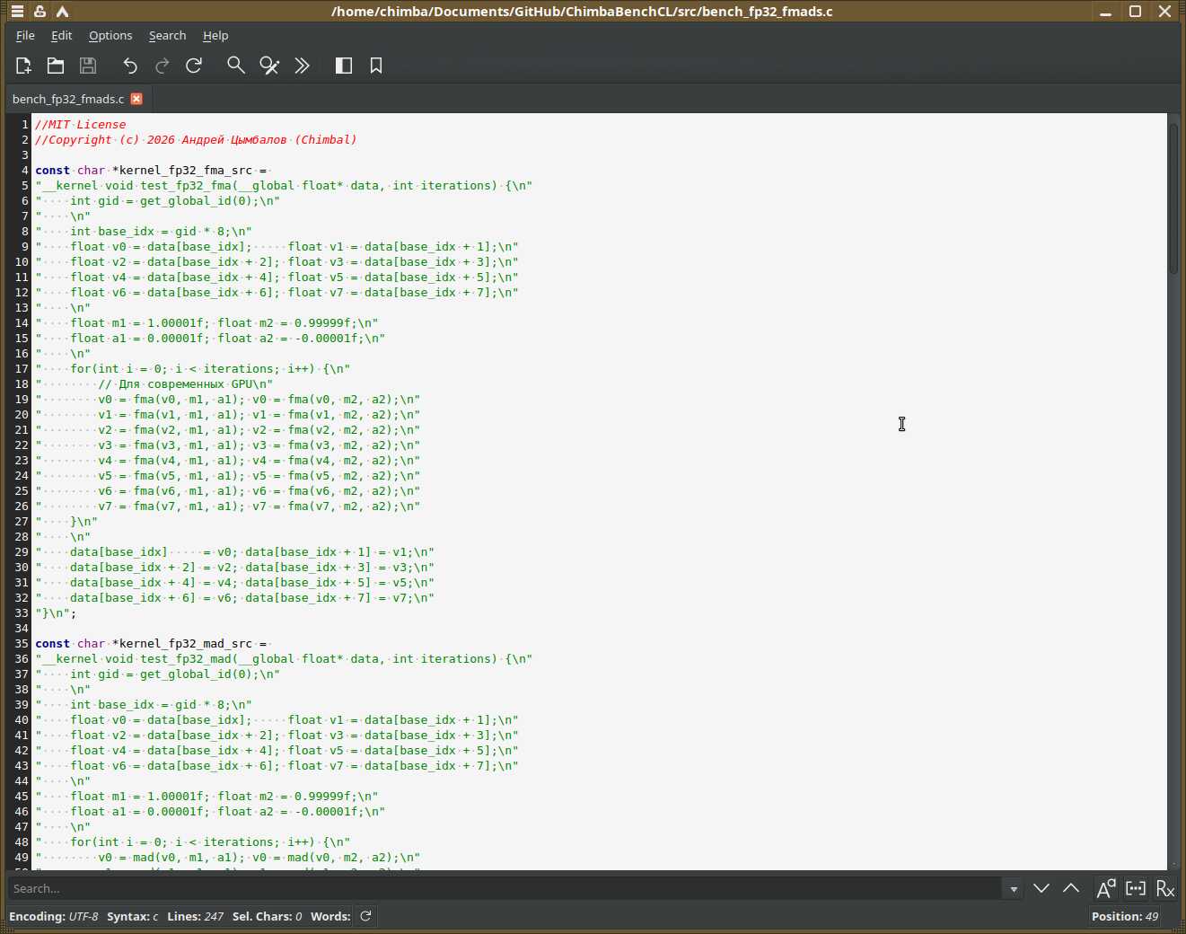Toggle Whole Word search option
The height and width of the screenshot is (934, 1186).
click(1136, 888)
